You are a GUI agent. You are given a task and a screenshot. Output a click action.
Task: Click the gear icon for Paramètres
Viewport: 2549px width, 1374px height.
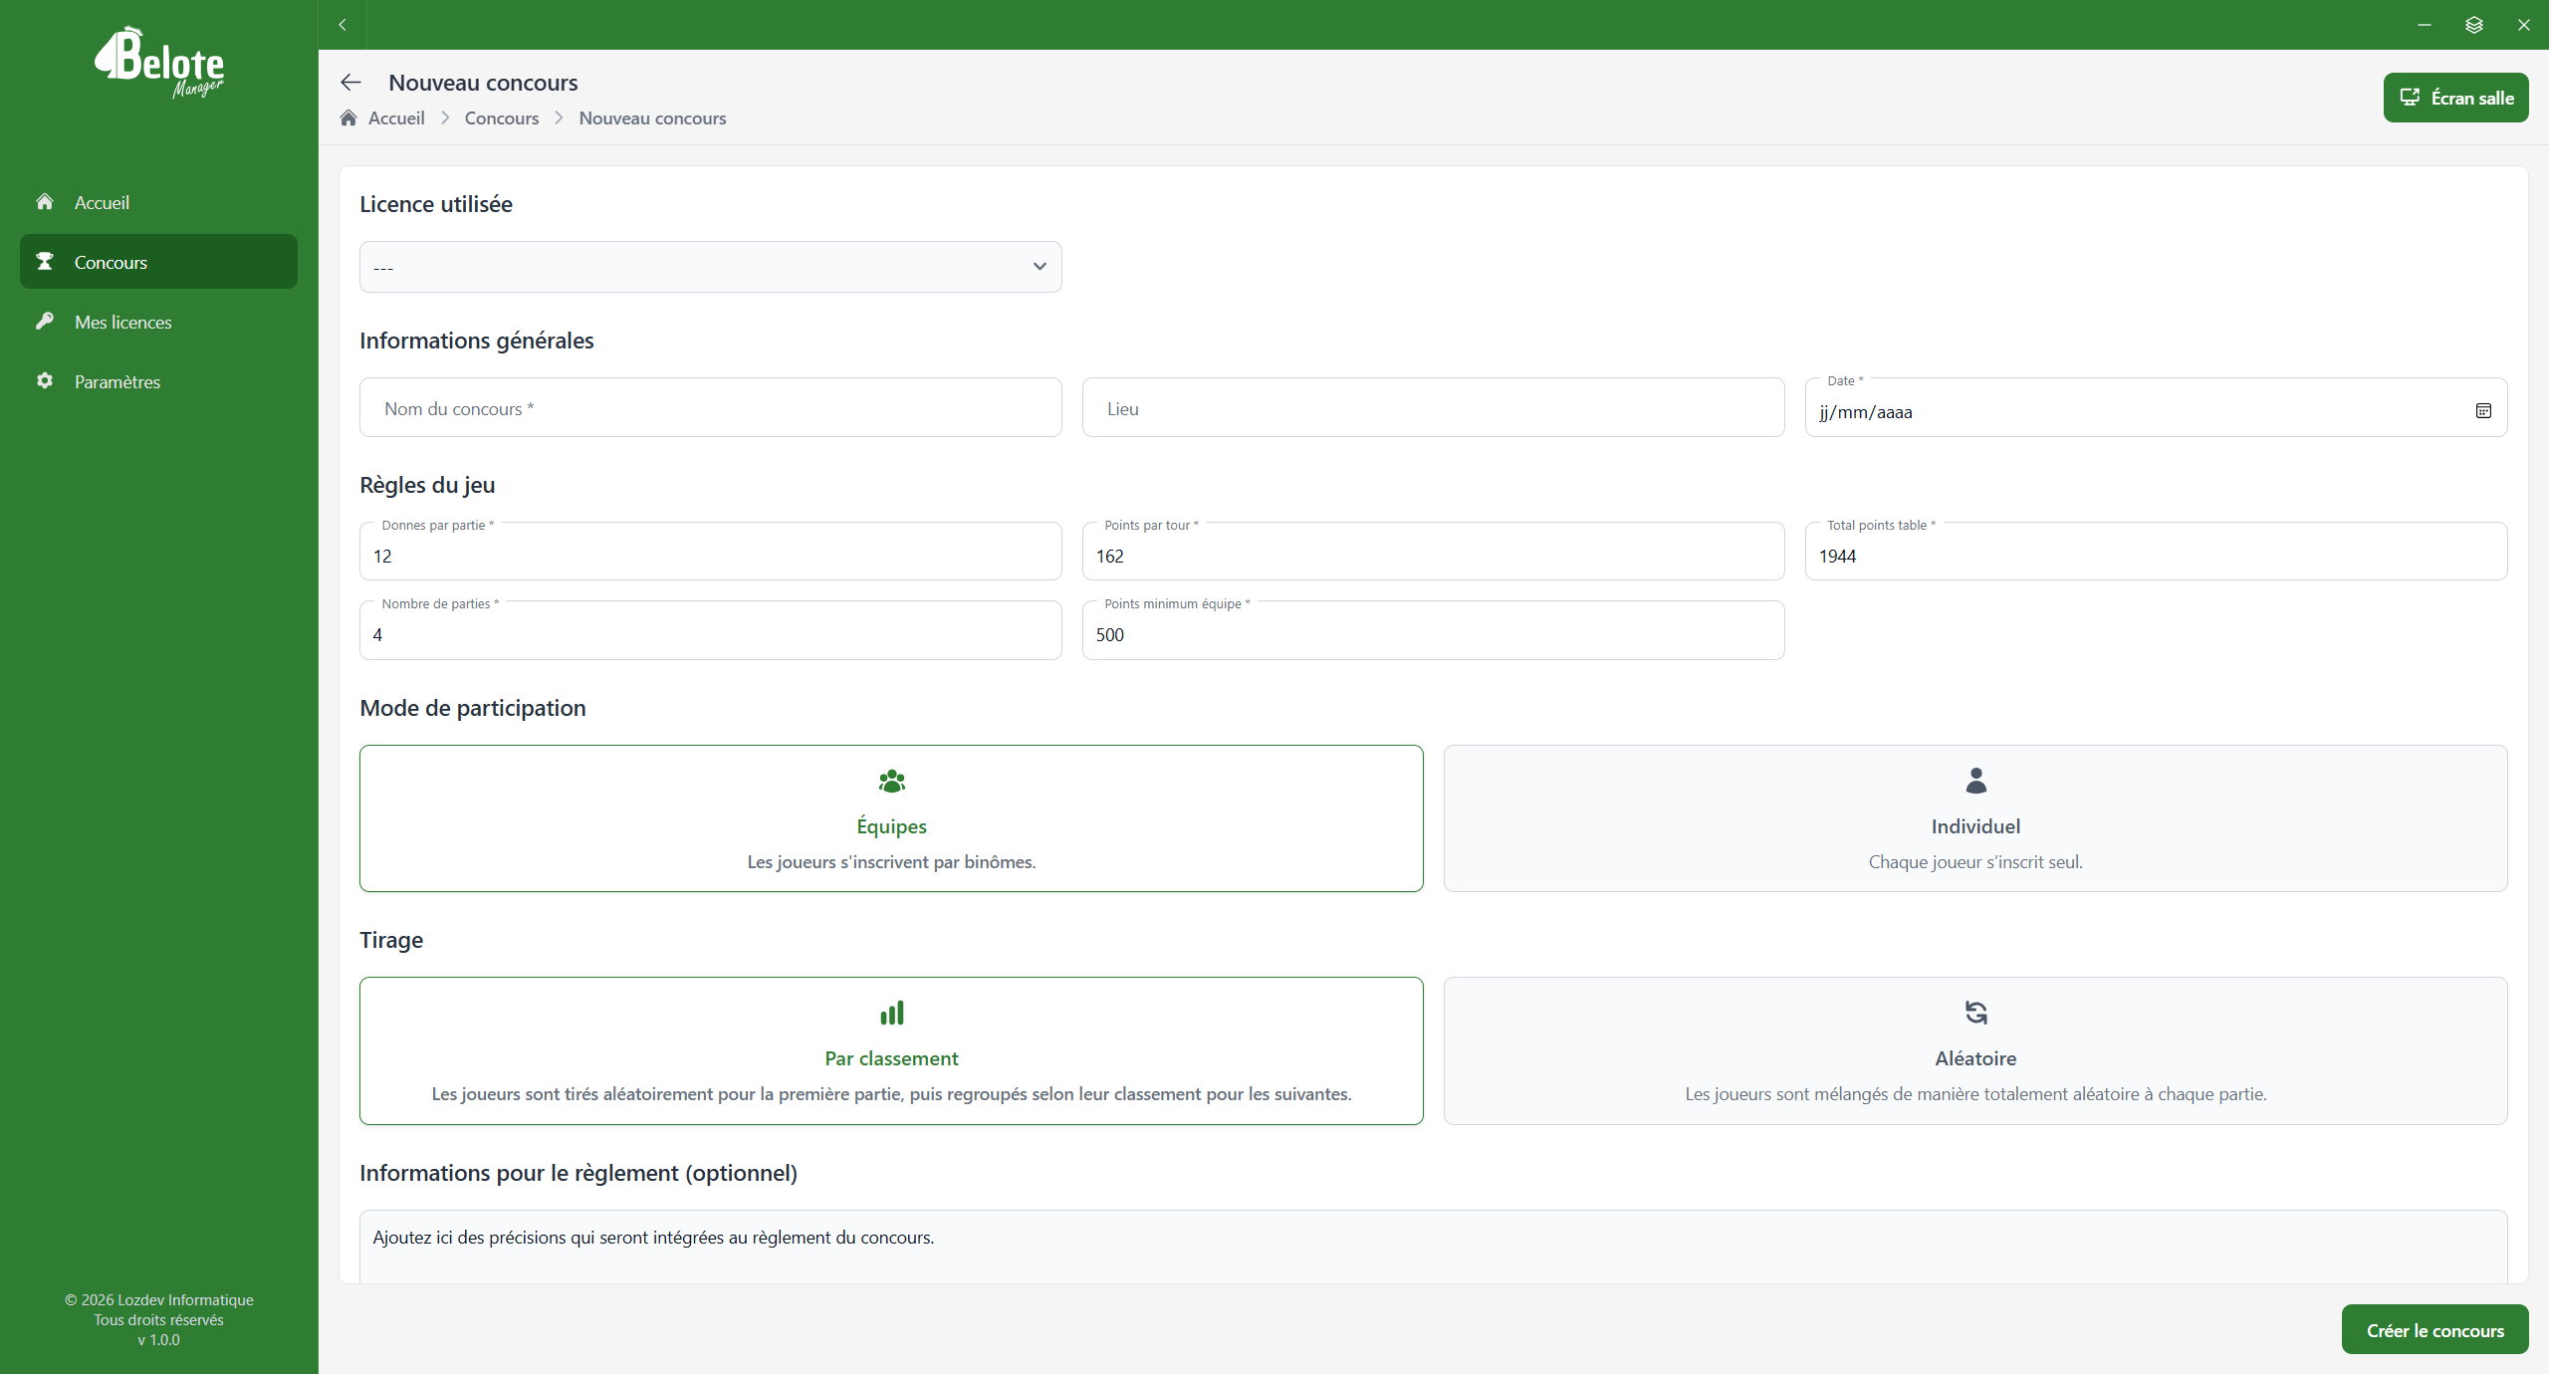point(45,381)
